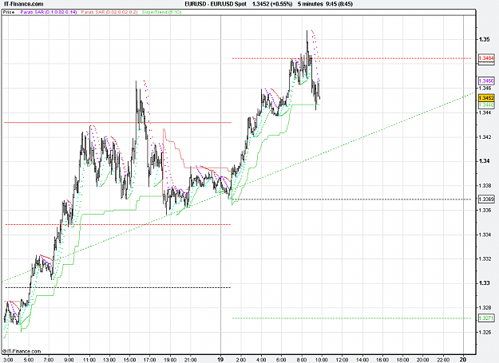The height and width of the screenshot is (363, 499).
Task: Click the 1.3452 (+0.55%) quote in header
Action: pos(272,4)
